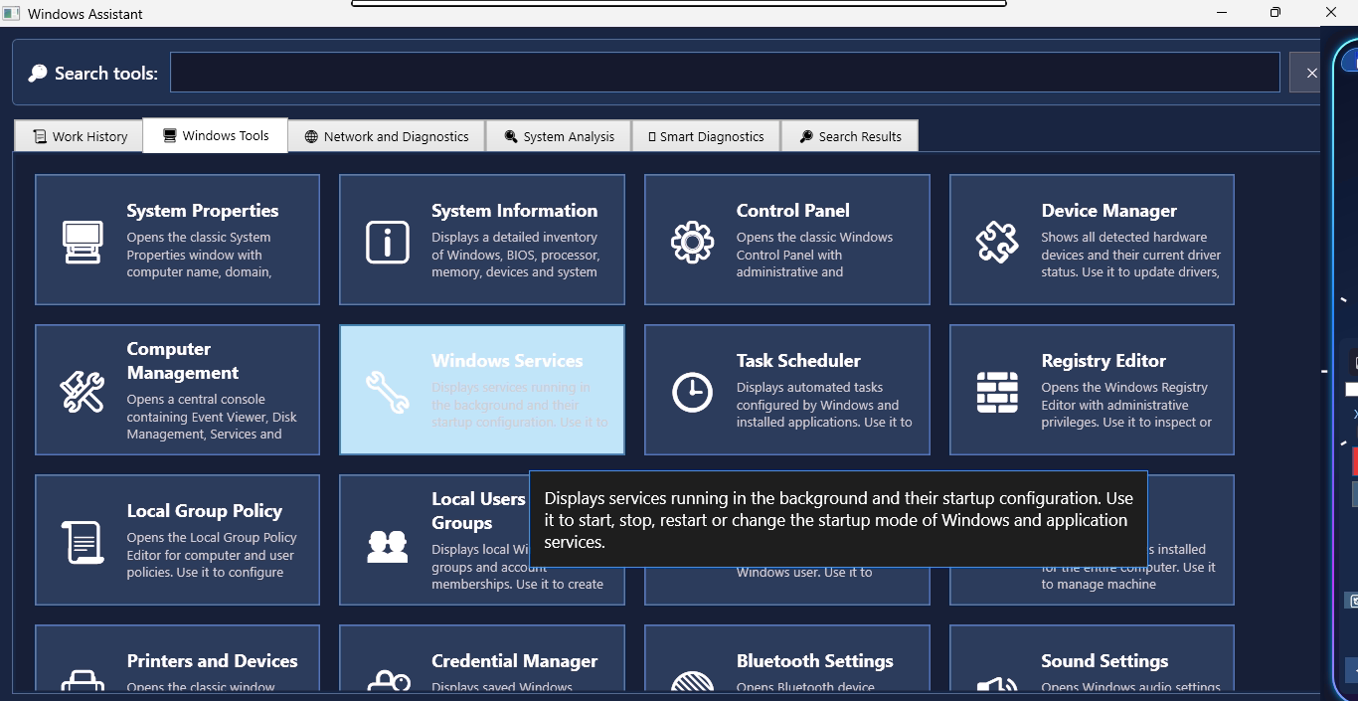
Task: Click Device Manager description text
Action: coord(1130,255)
